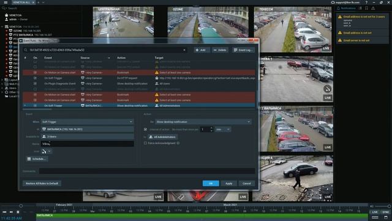Open the help question mark icon
Image resolution: width=392 pixels, height=221 pixels.
pyautogui.click(x=366, y=2)
